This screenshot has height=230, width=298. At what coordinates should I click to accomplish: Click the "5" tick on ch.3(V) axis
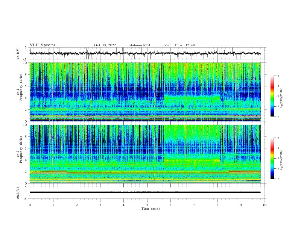point(27,187)
